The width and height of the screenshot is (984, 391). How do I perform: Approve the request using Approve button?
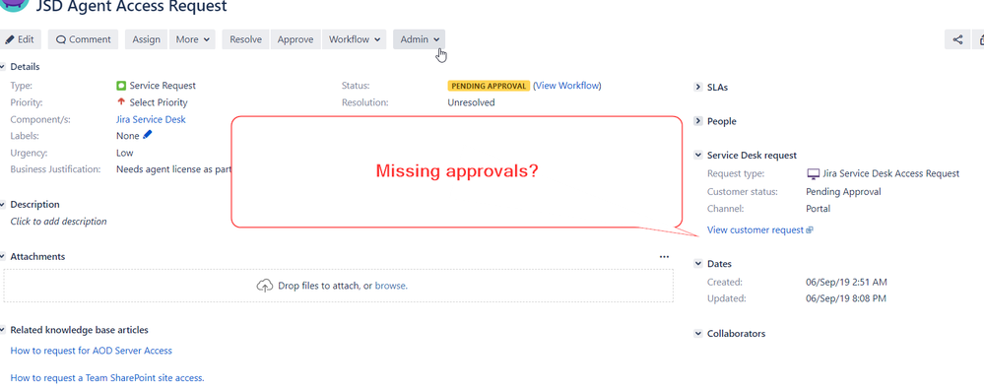tap(295, 39)
